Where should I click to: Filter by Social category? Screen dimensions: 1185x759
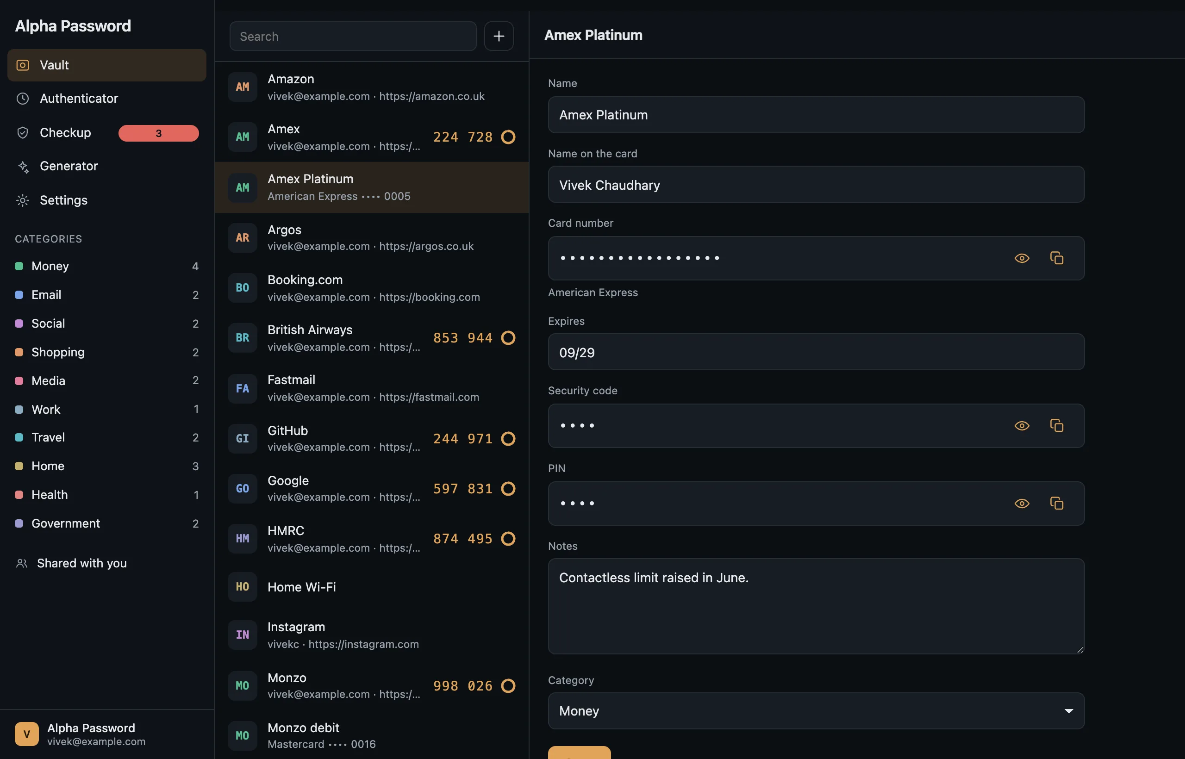click(x=106, y=324)
